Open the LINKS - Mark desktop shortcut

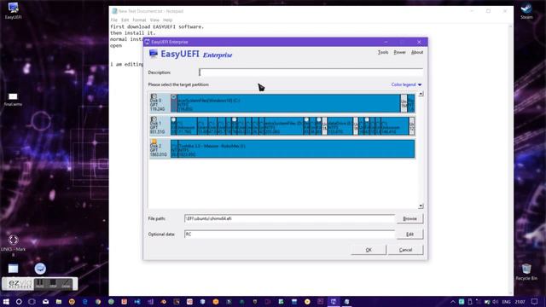(x=14, y=245)
